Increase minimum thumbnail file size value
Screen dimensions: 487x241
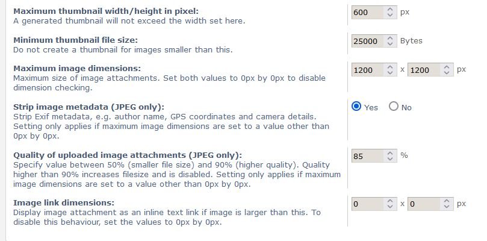click(x=389, y=38)
